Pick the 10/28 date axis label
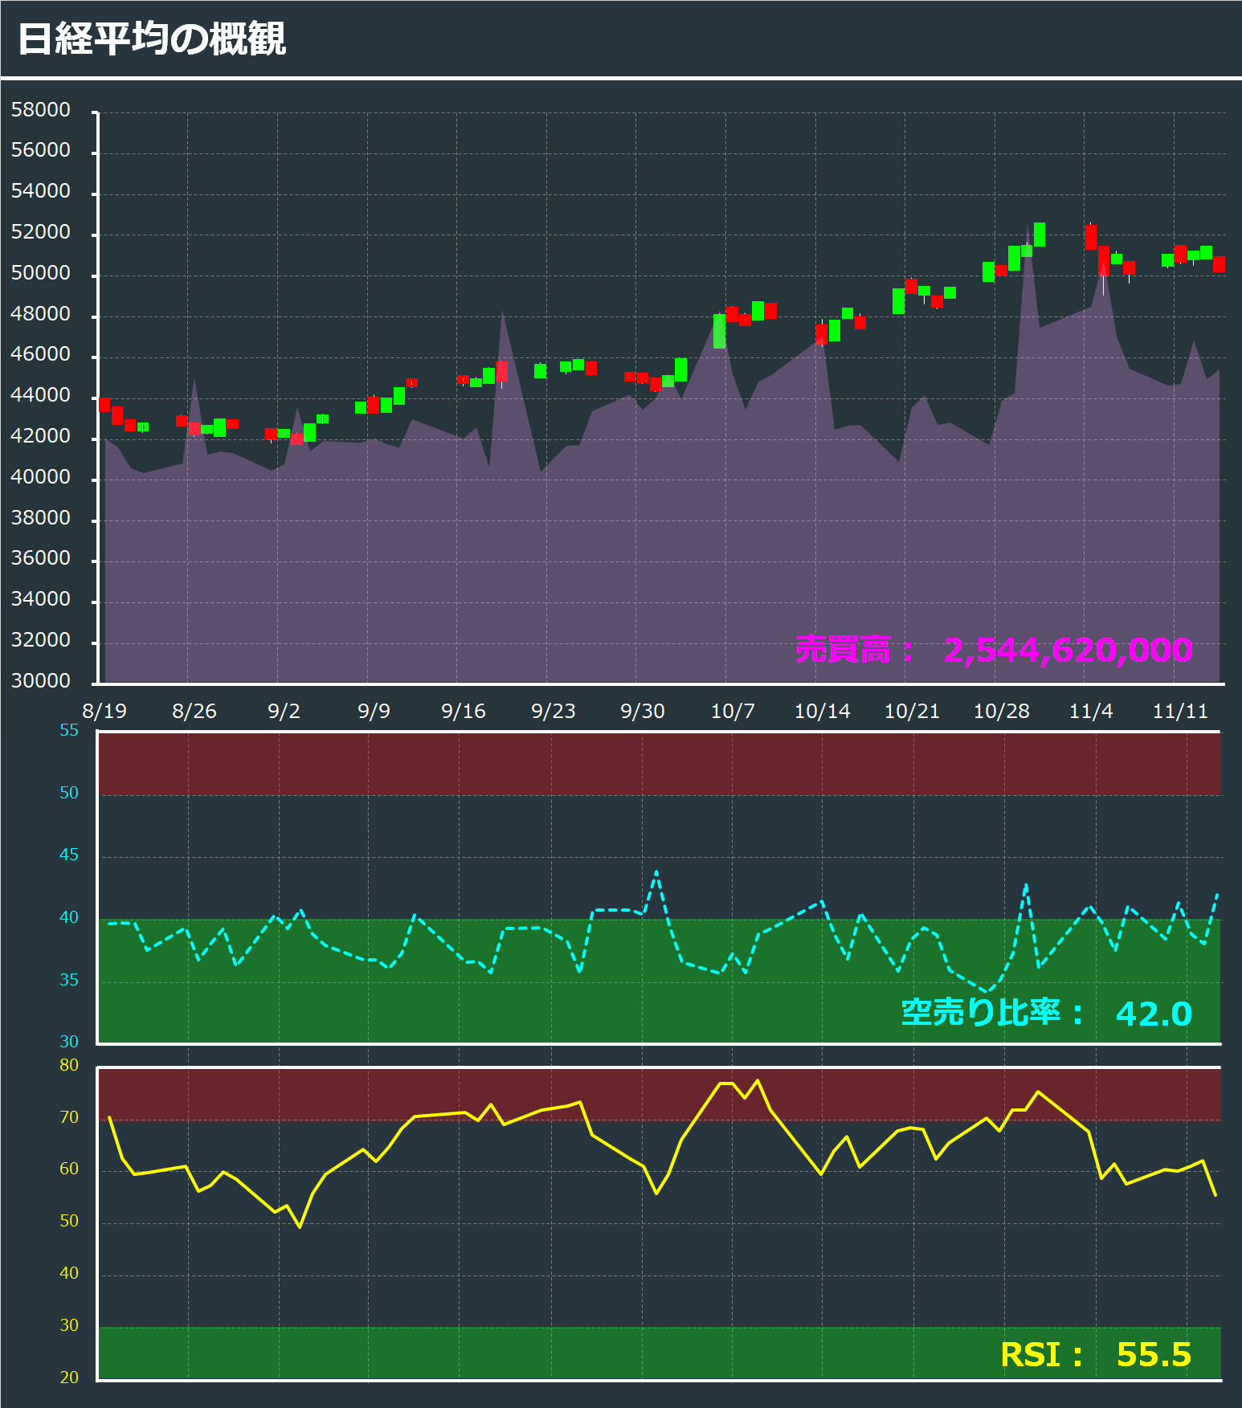The height and width of the screenshot is (1408, 1242). 1001,711
